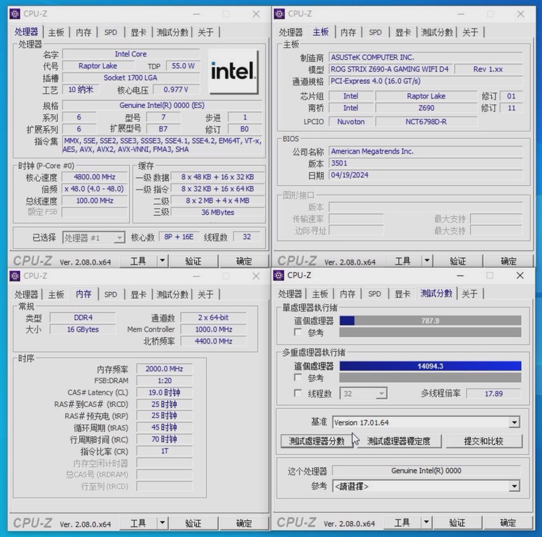
Task: Click the CAS# Latency value 19.0 时钟
Action: click(164, 392)
